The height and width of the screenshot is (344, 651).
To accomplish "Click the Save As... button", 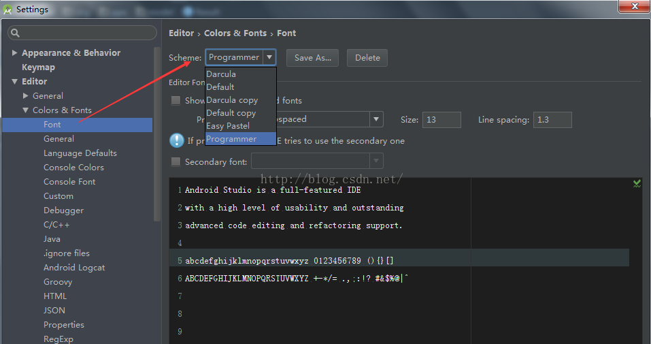I will tap(313, 58).
